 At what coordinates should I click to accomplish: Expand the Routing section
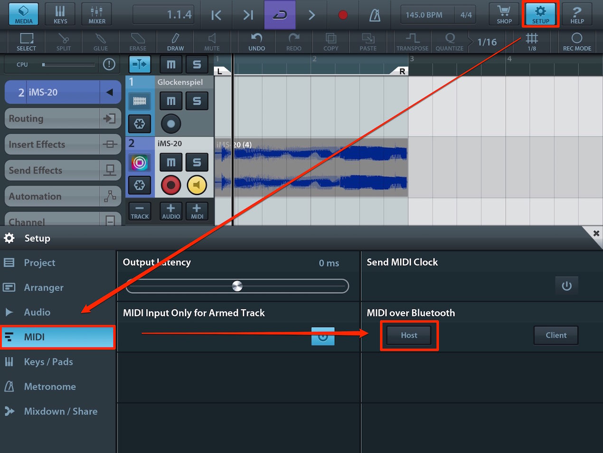63,118
